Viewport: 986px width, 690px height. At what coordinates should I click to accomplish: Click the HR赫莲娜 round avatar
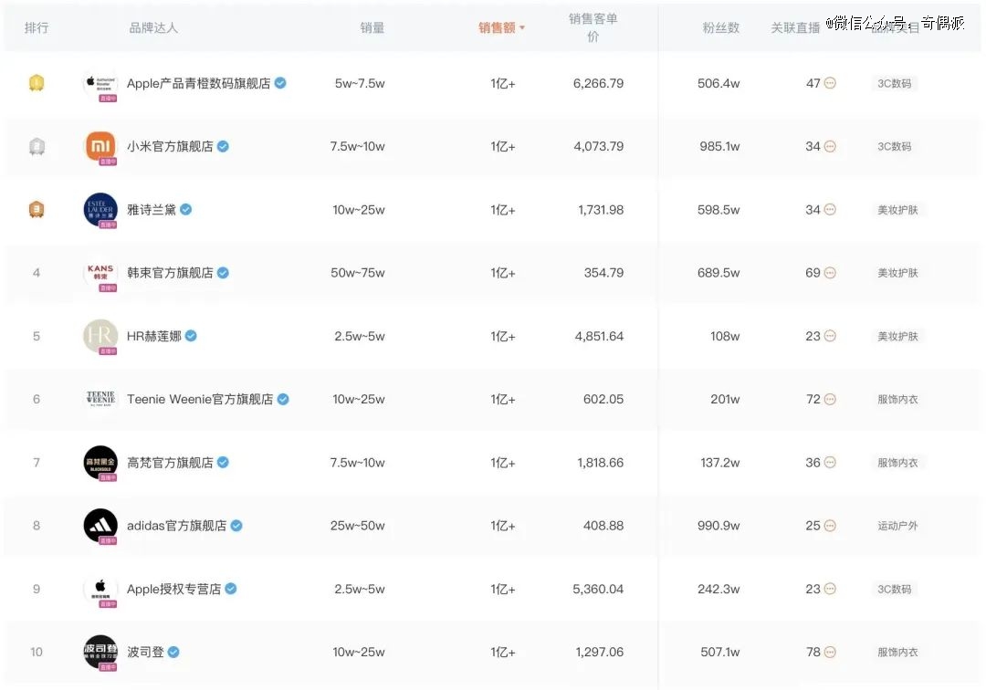click(100, 336)
